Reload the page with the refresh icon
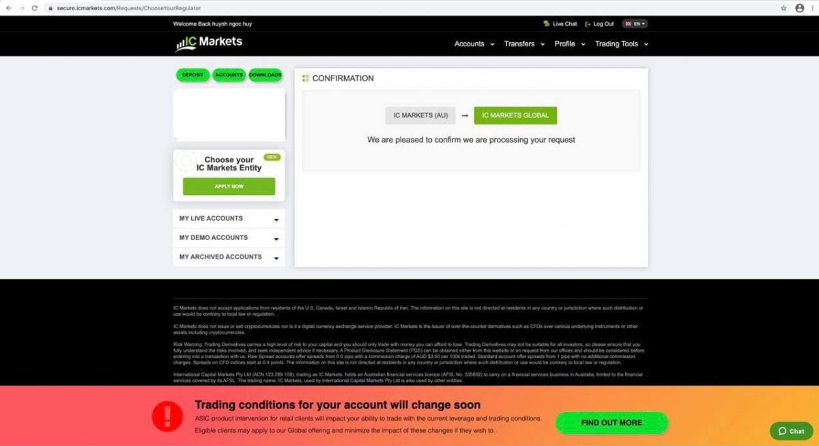819x446 pixels. (35, 8)
